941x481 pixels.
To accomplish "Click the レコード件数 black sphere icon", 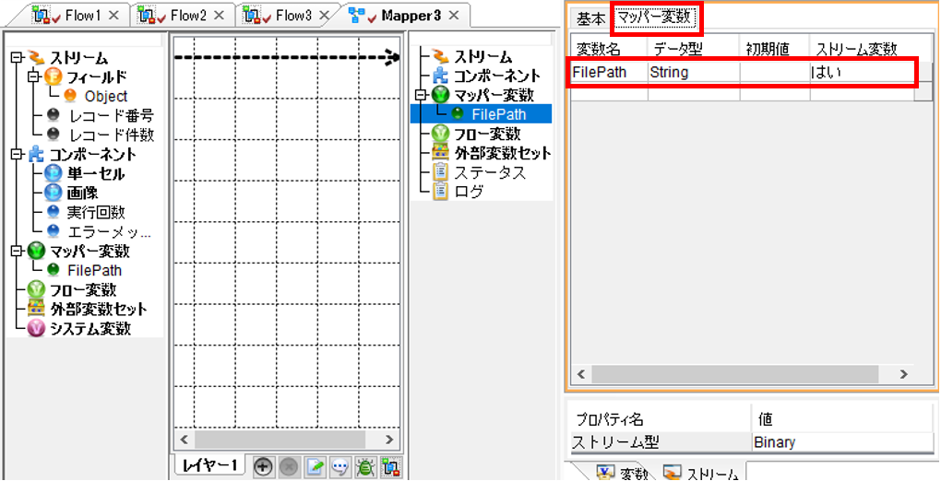I will [53, 135].
